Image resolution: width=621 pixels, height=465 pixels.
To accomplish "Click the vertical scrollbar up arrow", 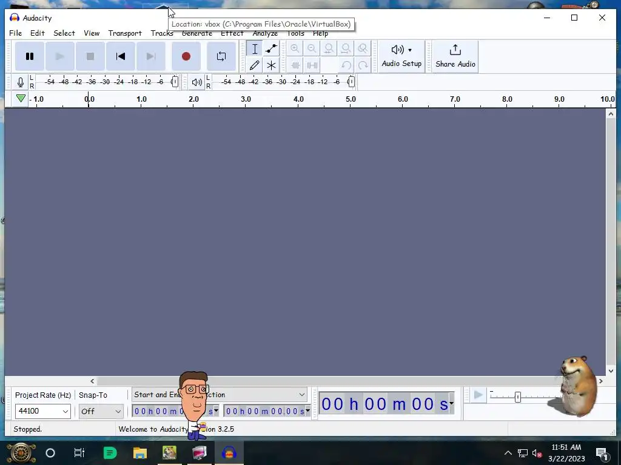I will click(x=611, y=114).
